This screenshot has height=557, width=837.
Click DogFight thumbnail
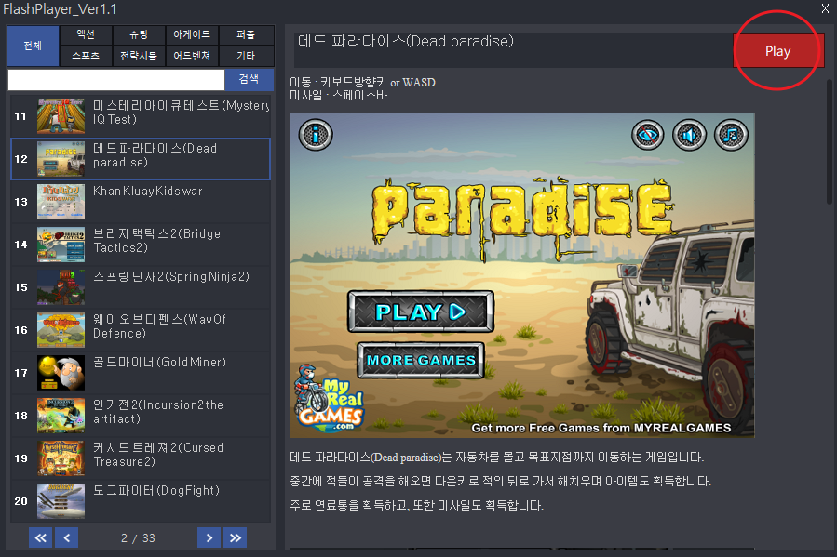pyautogui.click(x=61, y=501)
